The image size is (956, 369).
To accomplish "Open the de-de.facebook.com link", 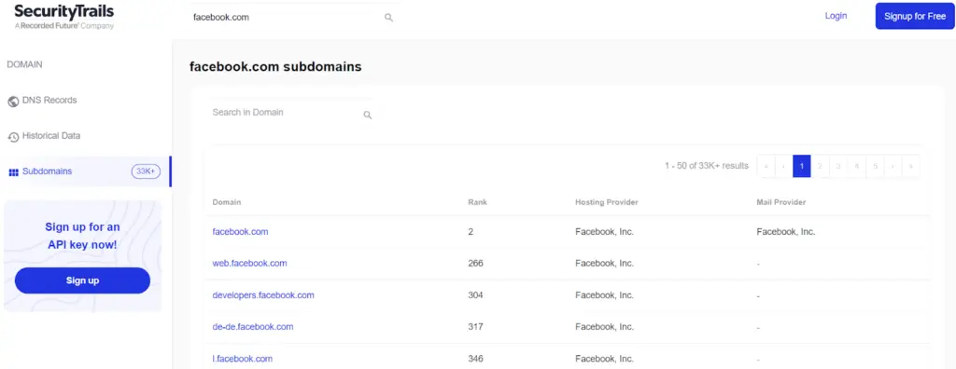I will 252,326.
